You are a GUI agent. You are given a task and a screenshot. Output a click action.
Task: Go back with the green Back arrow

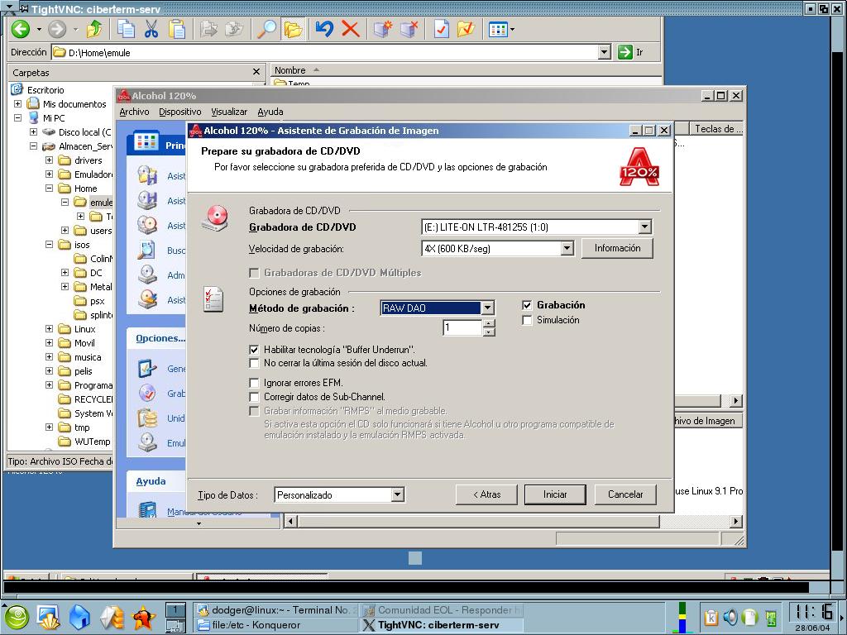pos(21,29)
